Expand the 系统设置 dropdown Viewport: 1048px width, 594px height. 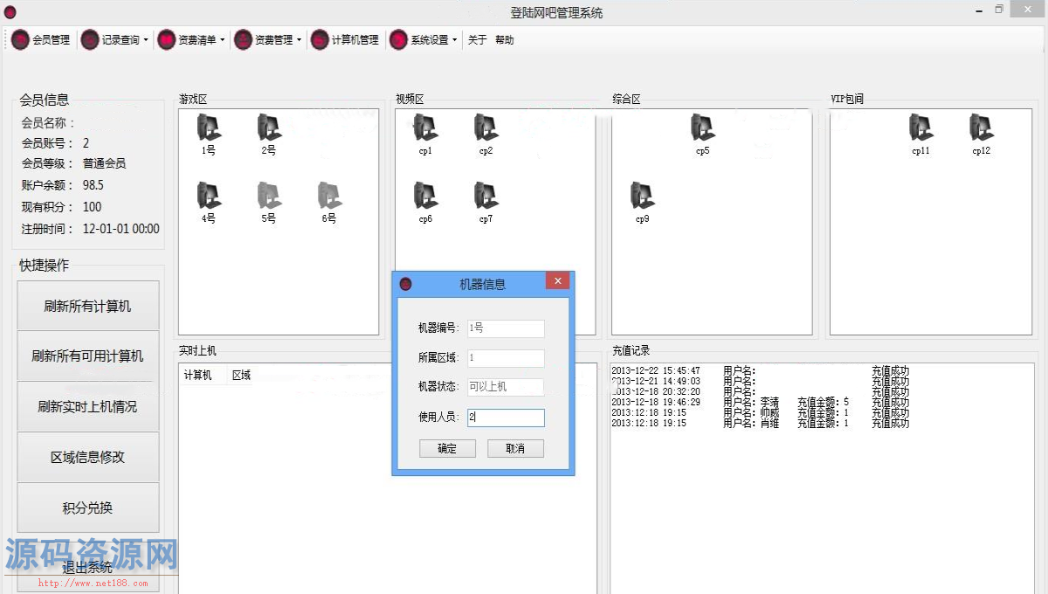coord(455,40)
